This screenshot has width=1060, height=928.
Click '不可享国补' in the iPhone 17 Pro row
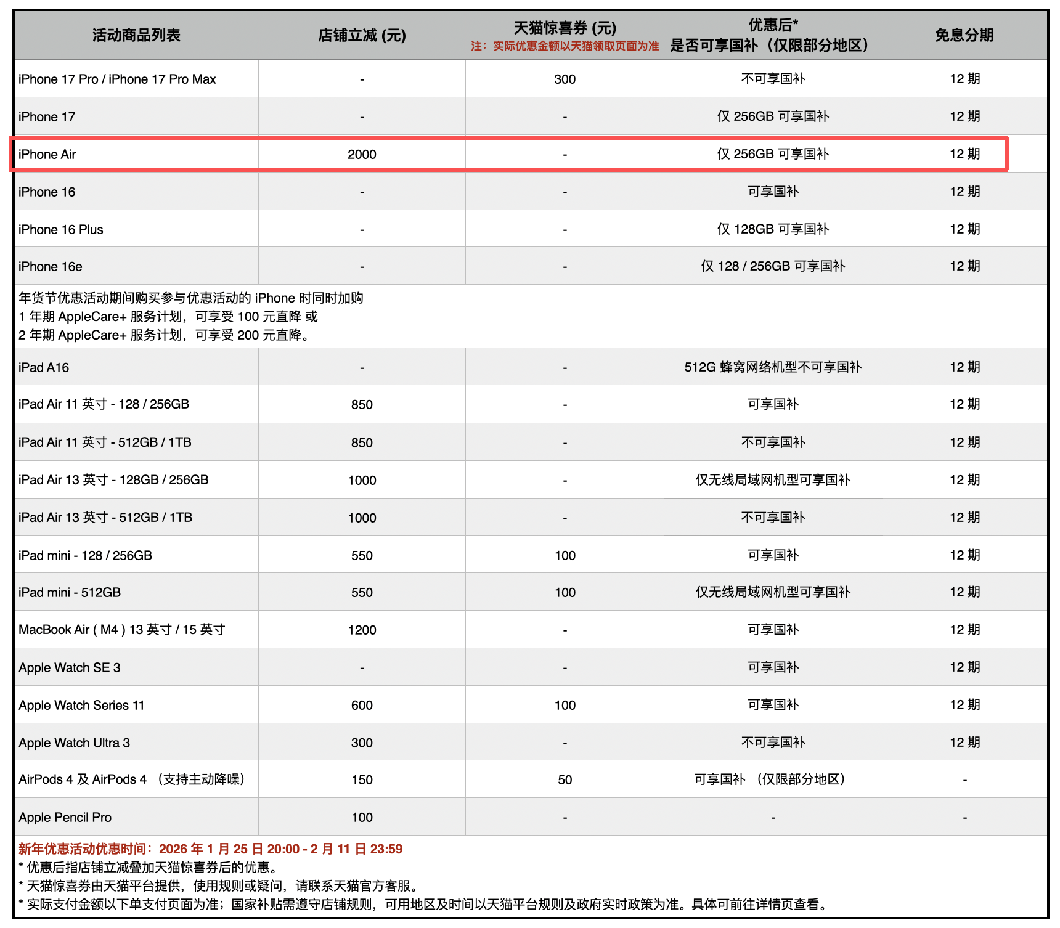tap(773, 79)
